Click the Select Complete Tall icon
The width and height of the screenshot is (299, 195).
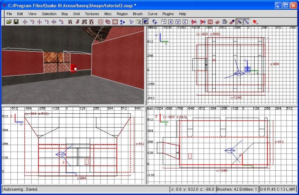(70, 22)
